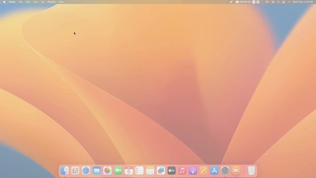Viewport: 316px width, 178px height.
Task: Open Launchpad from the Dock
Action: pyautogui.click(x=75, y=171)
